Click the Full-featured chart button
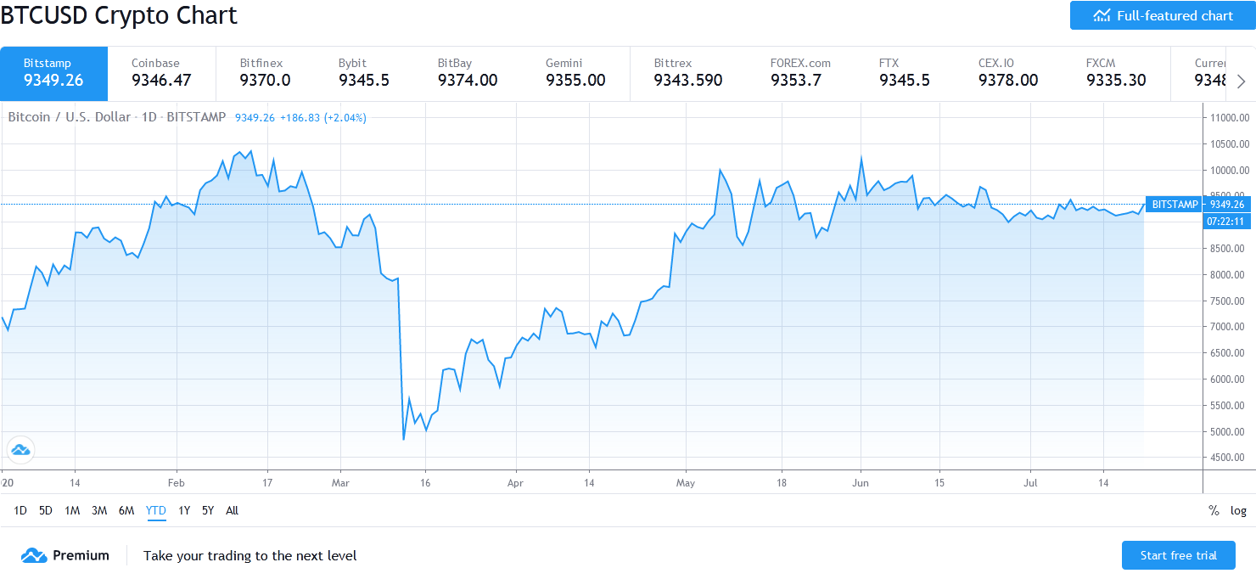This screenshot has width=1256, height=579. point(1162,14)
